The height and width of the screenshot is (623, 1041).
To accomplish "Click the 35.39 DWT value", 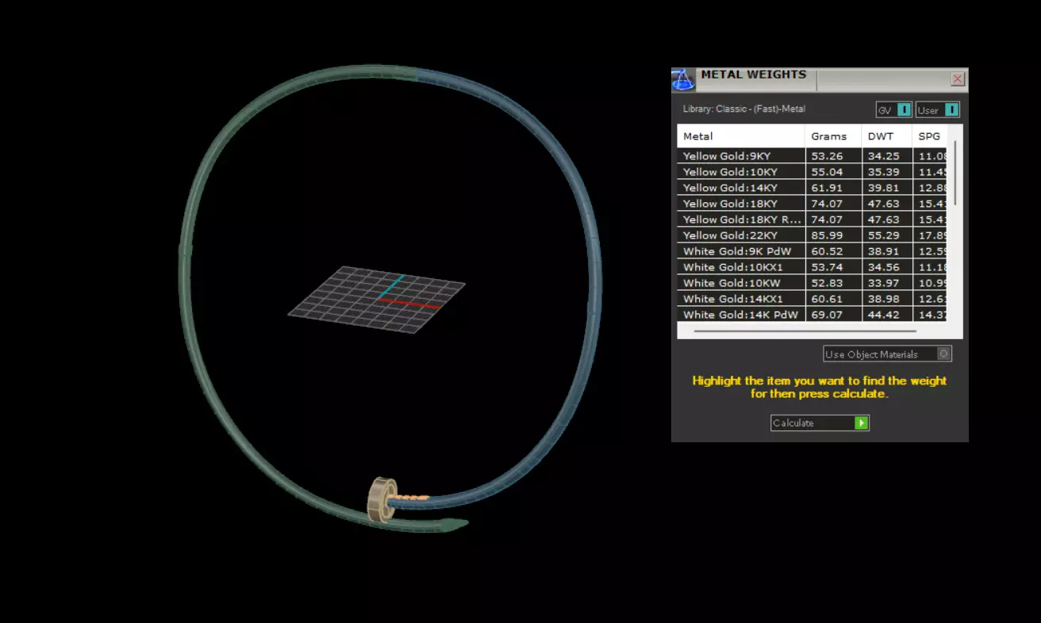I will click(x=883, y=172).
